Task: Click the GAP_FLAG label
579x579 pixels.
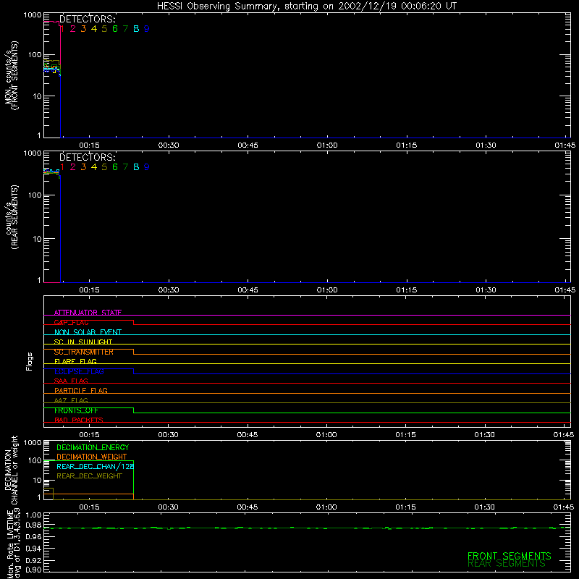Action: click(71, 322)
